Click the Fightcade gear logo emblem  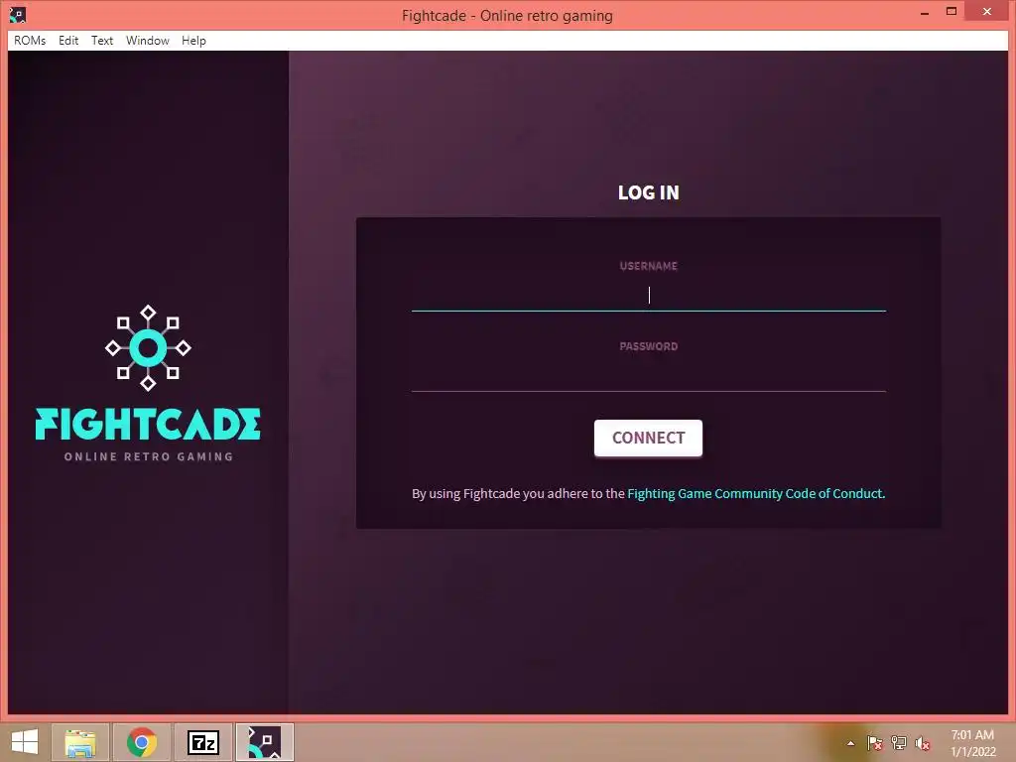149,348
